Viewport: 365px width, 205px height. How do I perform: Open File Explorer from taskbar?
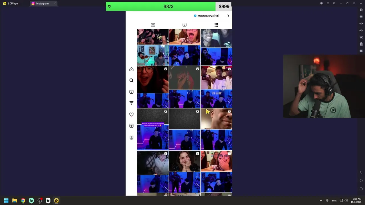(15, 200)
